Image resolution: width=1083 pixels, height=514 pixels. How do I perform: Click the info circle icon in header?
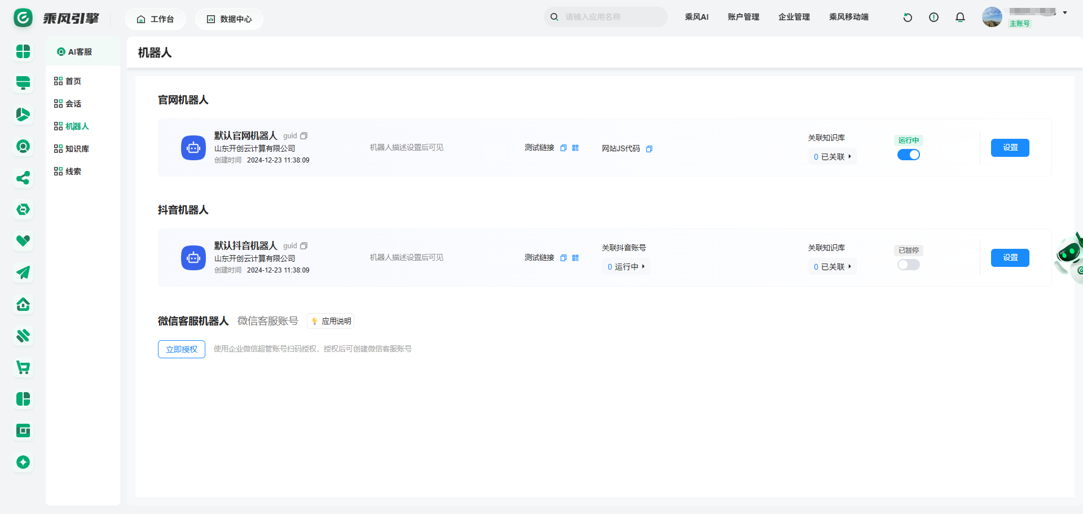pyautogui.click(x=934, y=17)
